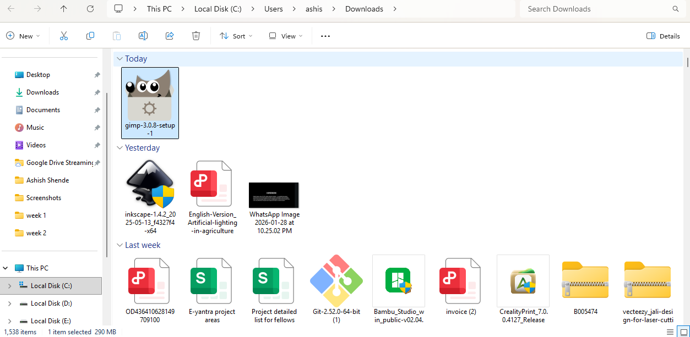The height and width of the screenshot is (337, 690).
Task: Click chevron after This PC in breadcrumb
Action: tap(184, 9)
